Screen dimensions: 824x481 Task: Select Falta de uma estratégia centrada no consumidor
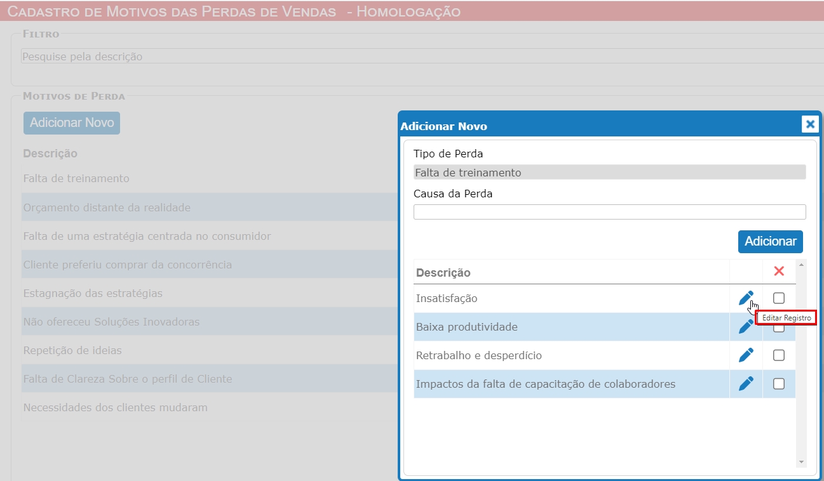147,236
